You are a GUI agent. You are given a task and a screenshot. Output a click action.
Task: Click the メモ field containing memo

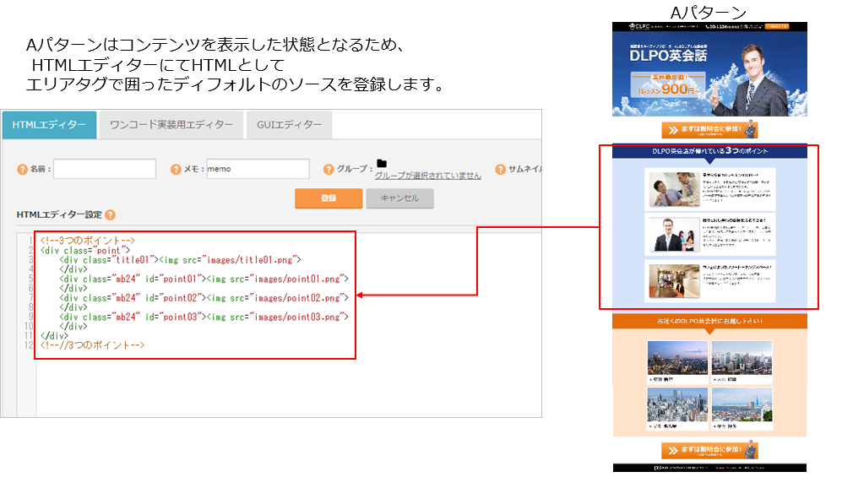pyautogui.click(x=258, y=169)
